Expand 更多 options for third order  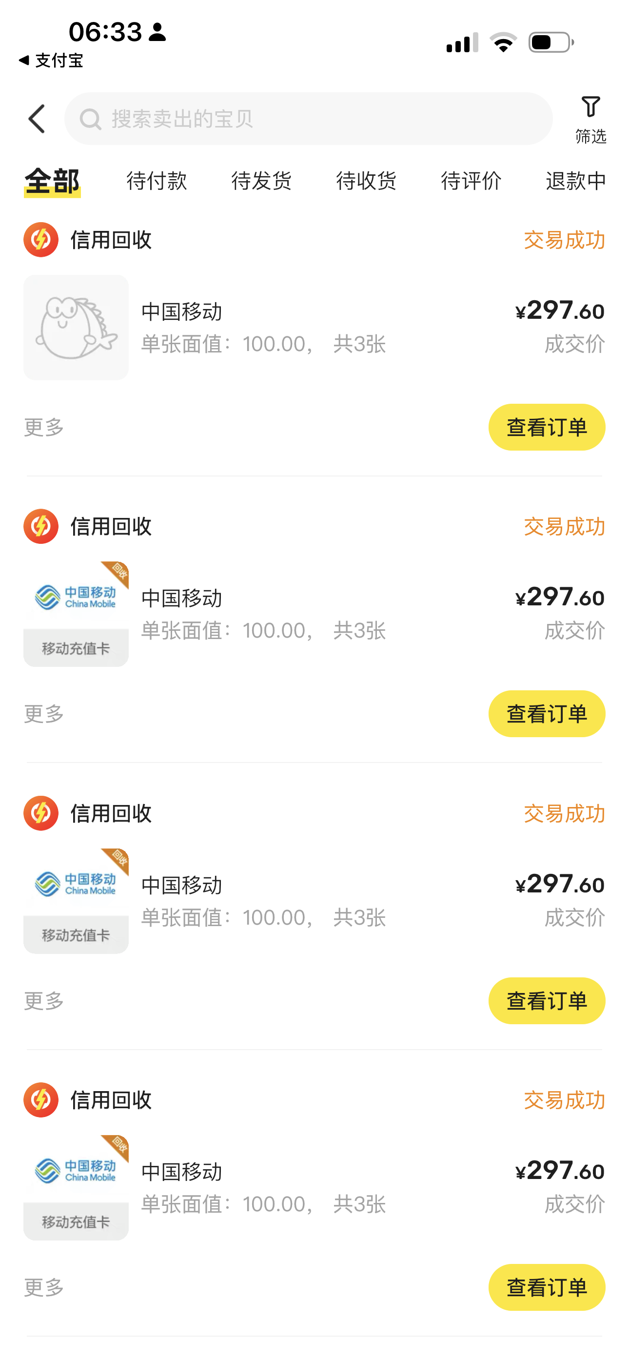pos(44,1000)
